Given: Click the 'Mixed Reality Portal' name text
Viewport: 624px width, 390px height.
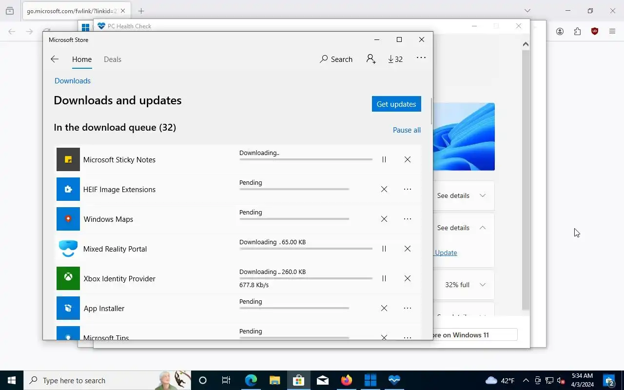Looking at the screenshot, I should [x=115, y=249].
